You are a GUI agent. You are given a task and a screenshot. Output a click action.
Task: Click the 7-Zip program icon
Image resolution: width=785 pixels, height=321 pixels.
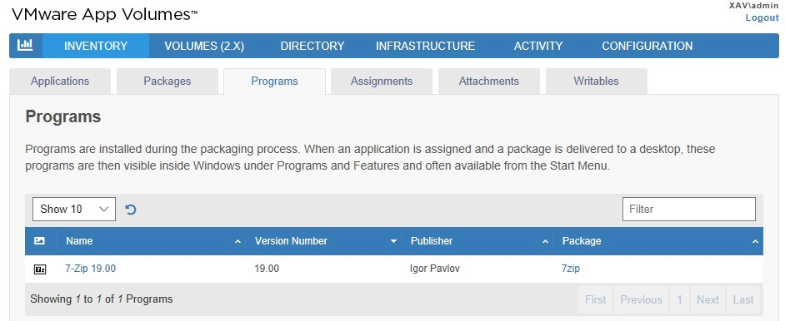click(x=39, y=269)
